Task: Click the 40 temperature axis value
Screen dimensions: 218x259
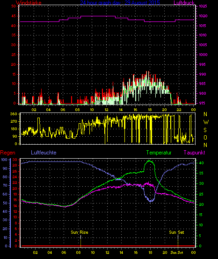Action: click(201, 163)
